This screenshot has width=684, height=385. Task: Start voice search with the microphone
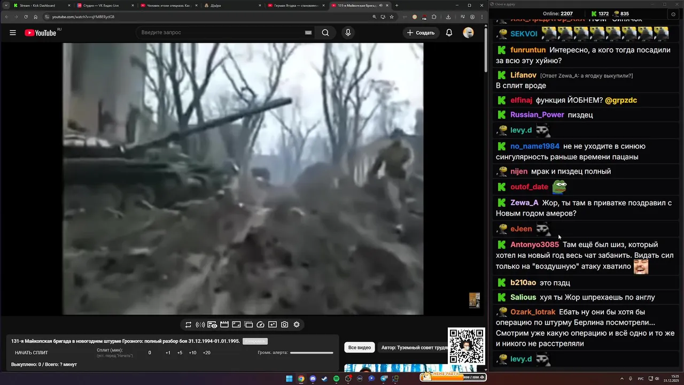(x=348, y=33)
